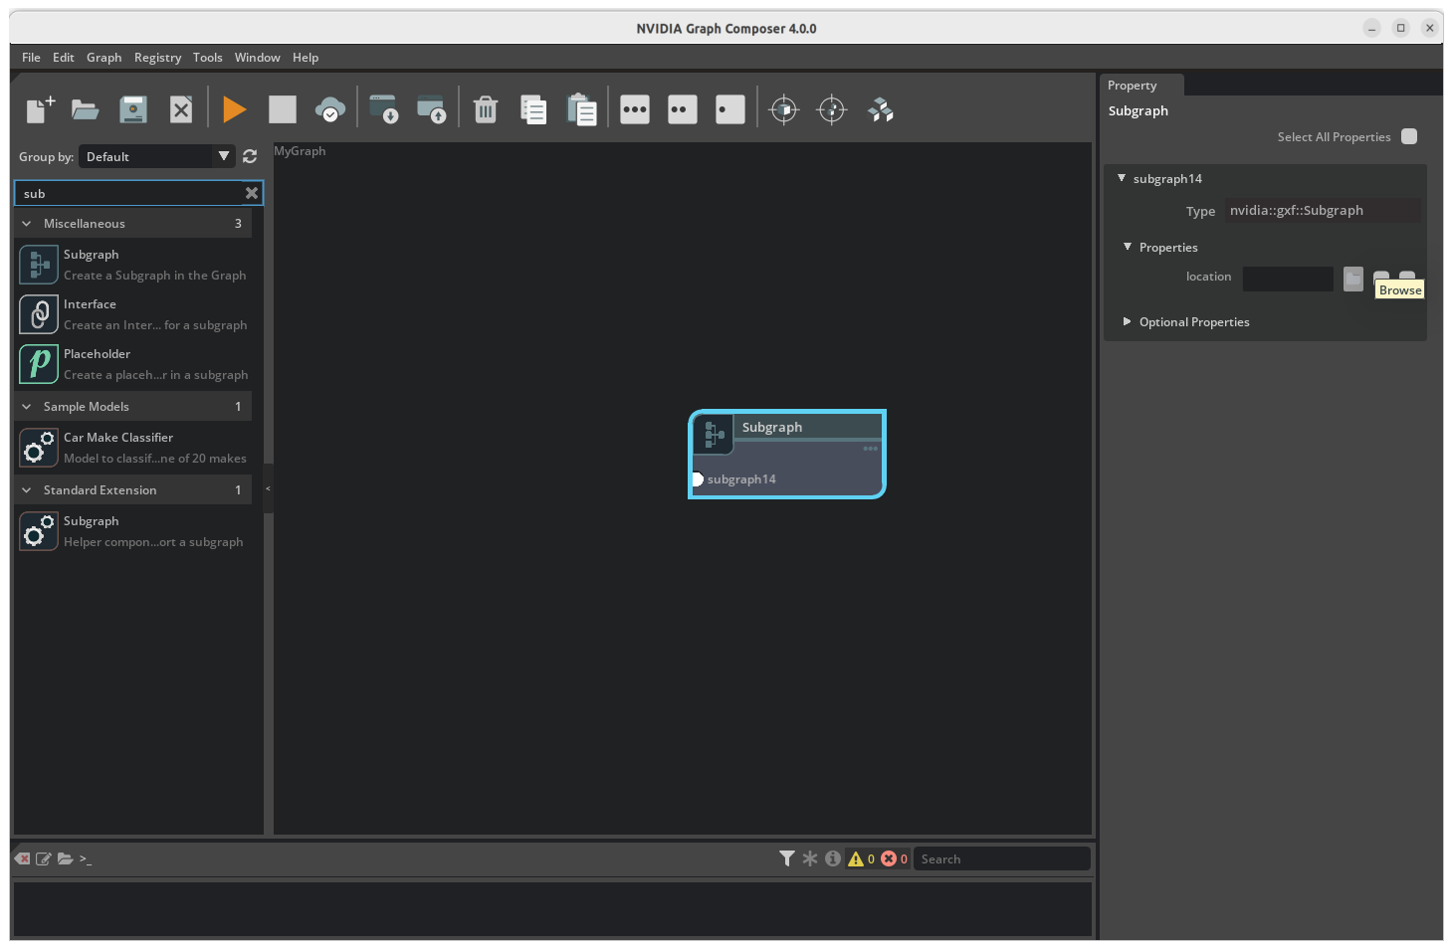Screen dimensions: 1453x950
Task: Click the extensions (stacked cubes) toolbar icon
Action: (880, 109)
